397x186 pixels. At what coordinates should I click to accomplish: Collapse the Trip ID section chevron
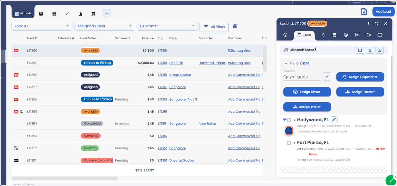point(286,63)
